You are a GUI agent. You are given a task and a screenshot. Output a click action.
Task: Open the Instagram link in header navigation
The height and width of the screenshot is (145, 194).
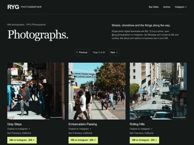tap(181, 7)
